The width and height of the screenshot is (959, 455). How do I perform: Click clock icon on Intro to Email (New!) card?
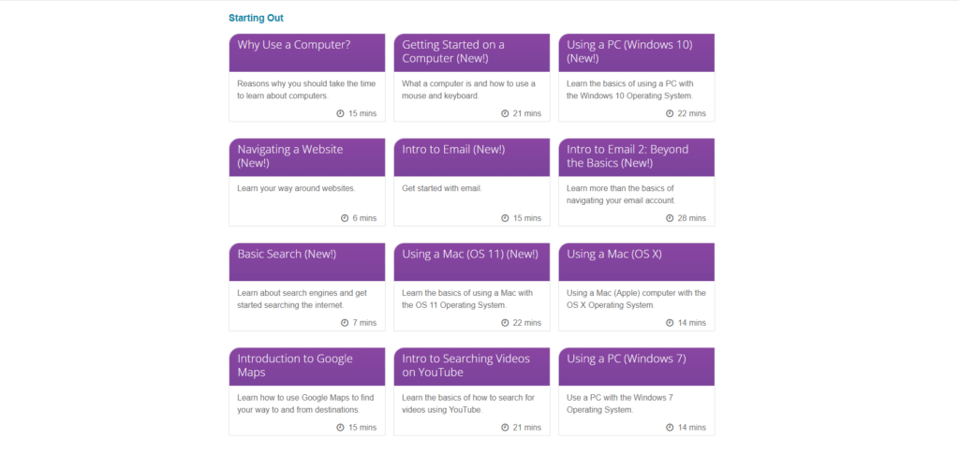click(505, 218)
